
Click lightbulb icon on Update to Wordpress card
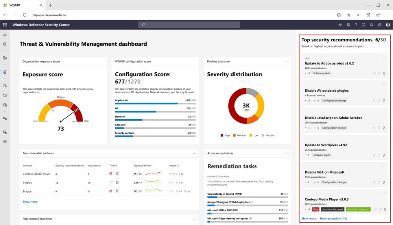click(x=384, y=155)
